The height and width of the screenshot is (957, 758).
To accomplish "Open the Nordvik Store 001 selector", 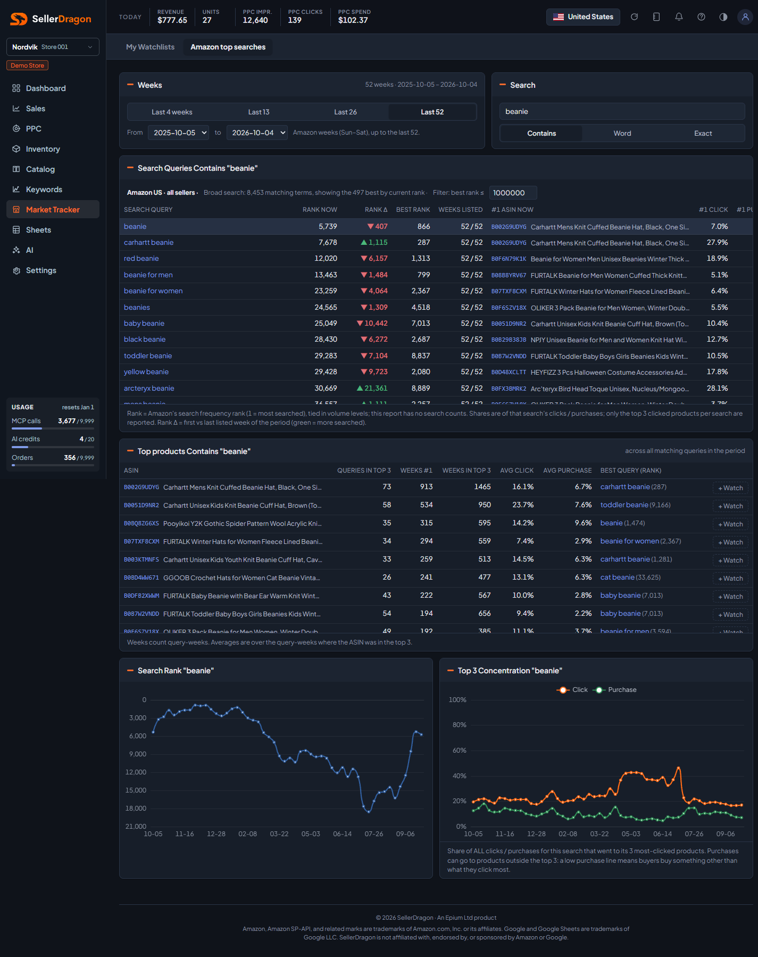I will (53, 47).
